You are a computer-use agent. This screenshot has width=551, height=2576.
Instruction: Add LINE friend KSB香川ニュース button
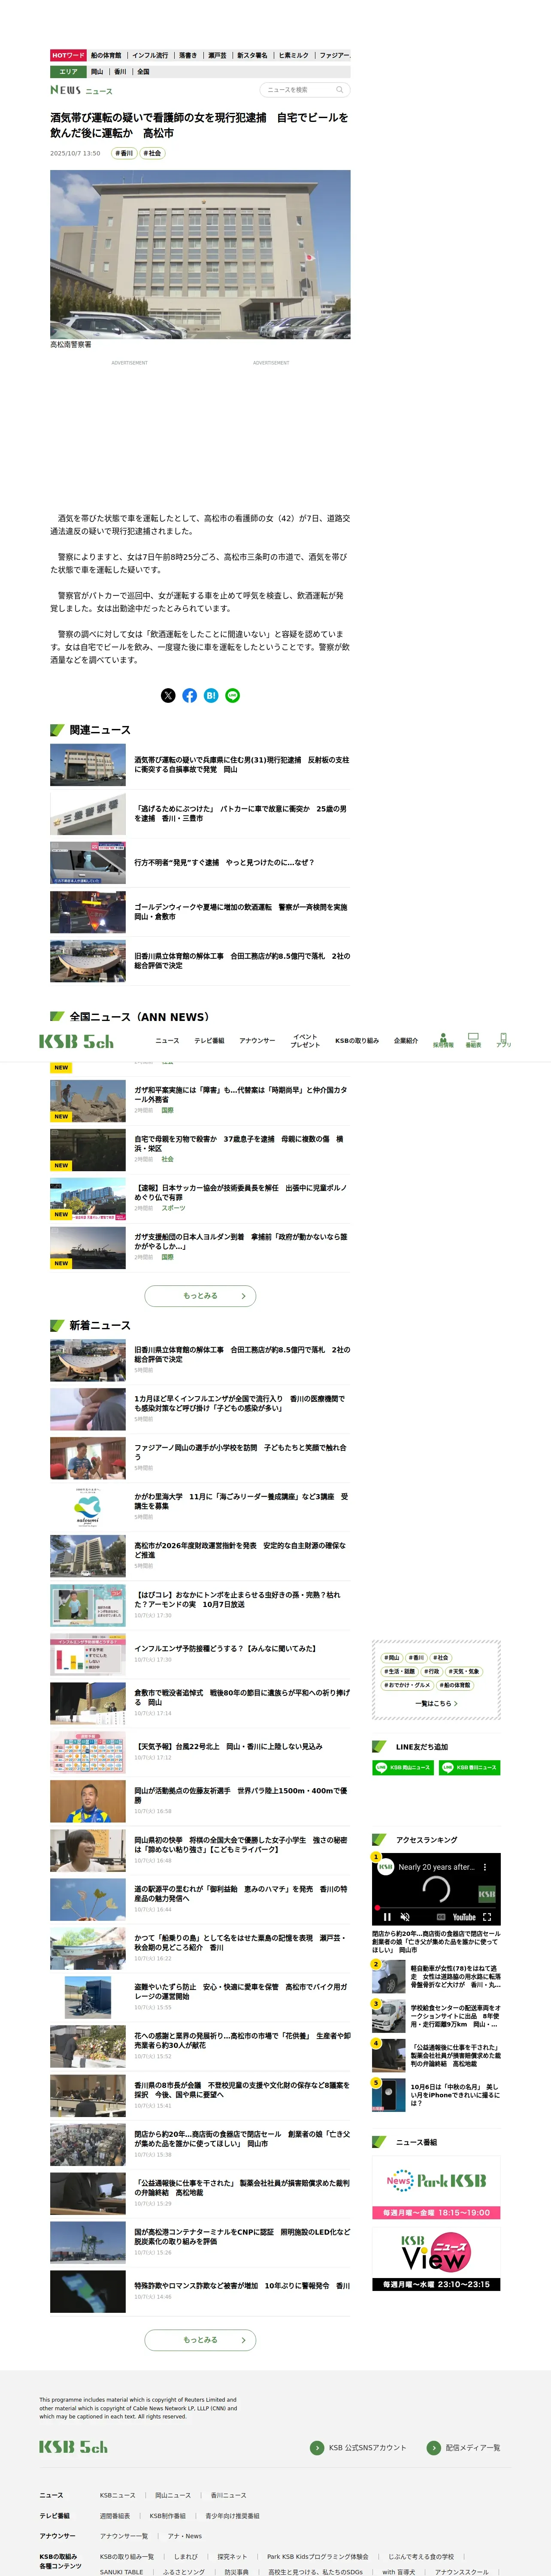(469, 1767)
